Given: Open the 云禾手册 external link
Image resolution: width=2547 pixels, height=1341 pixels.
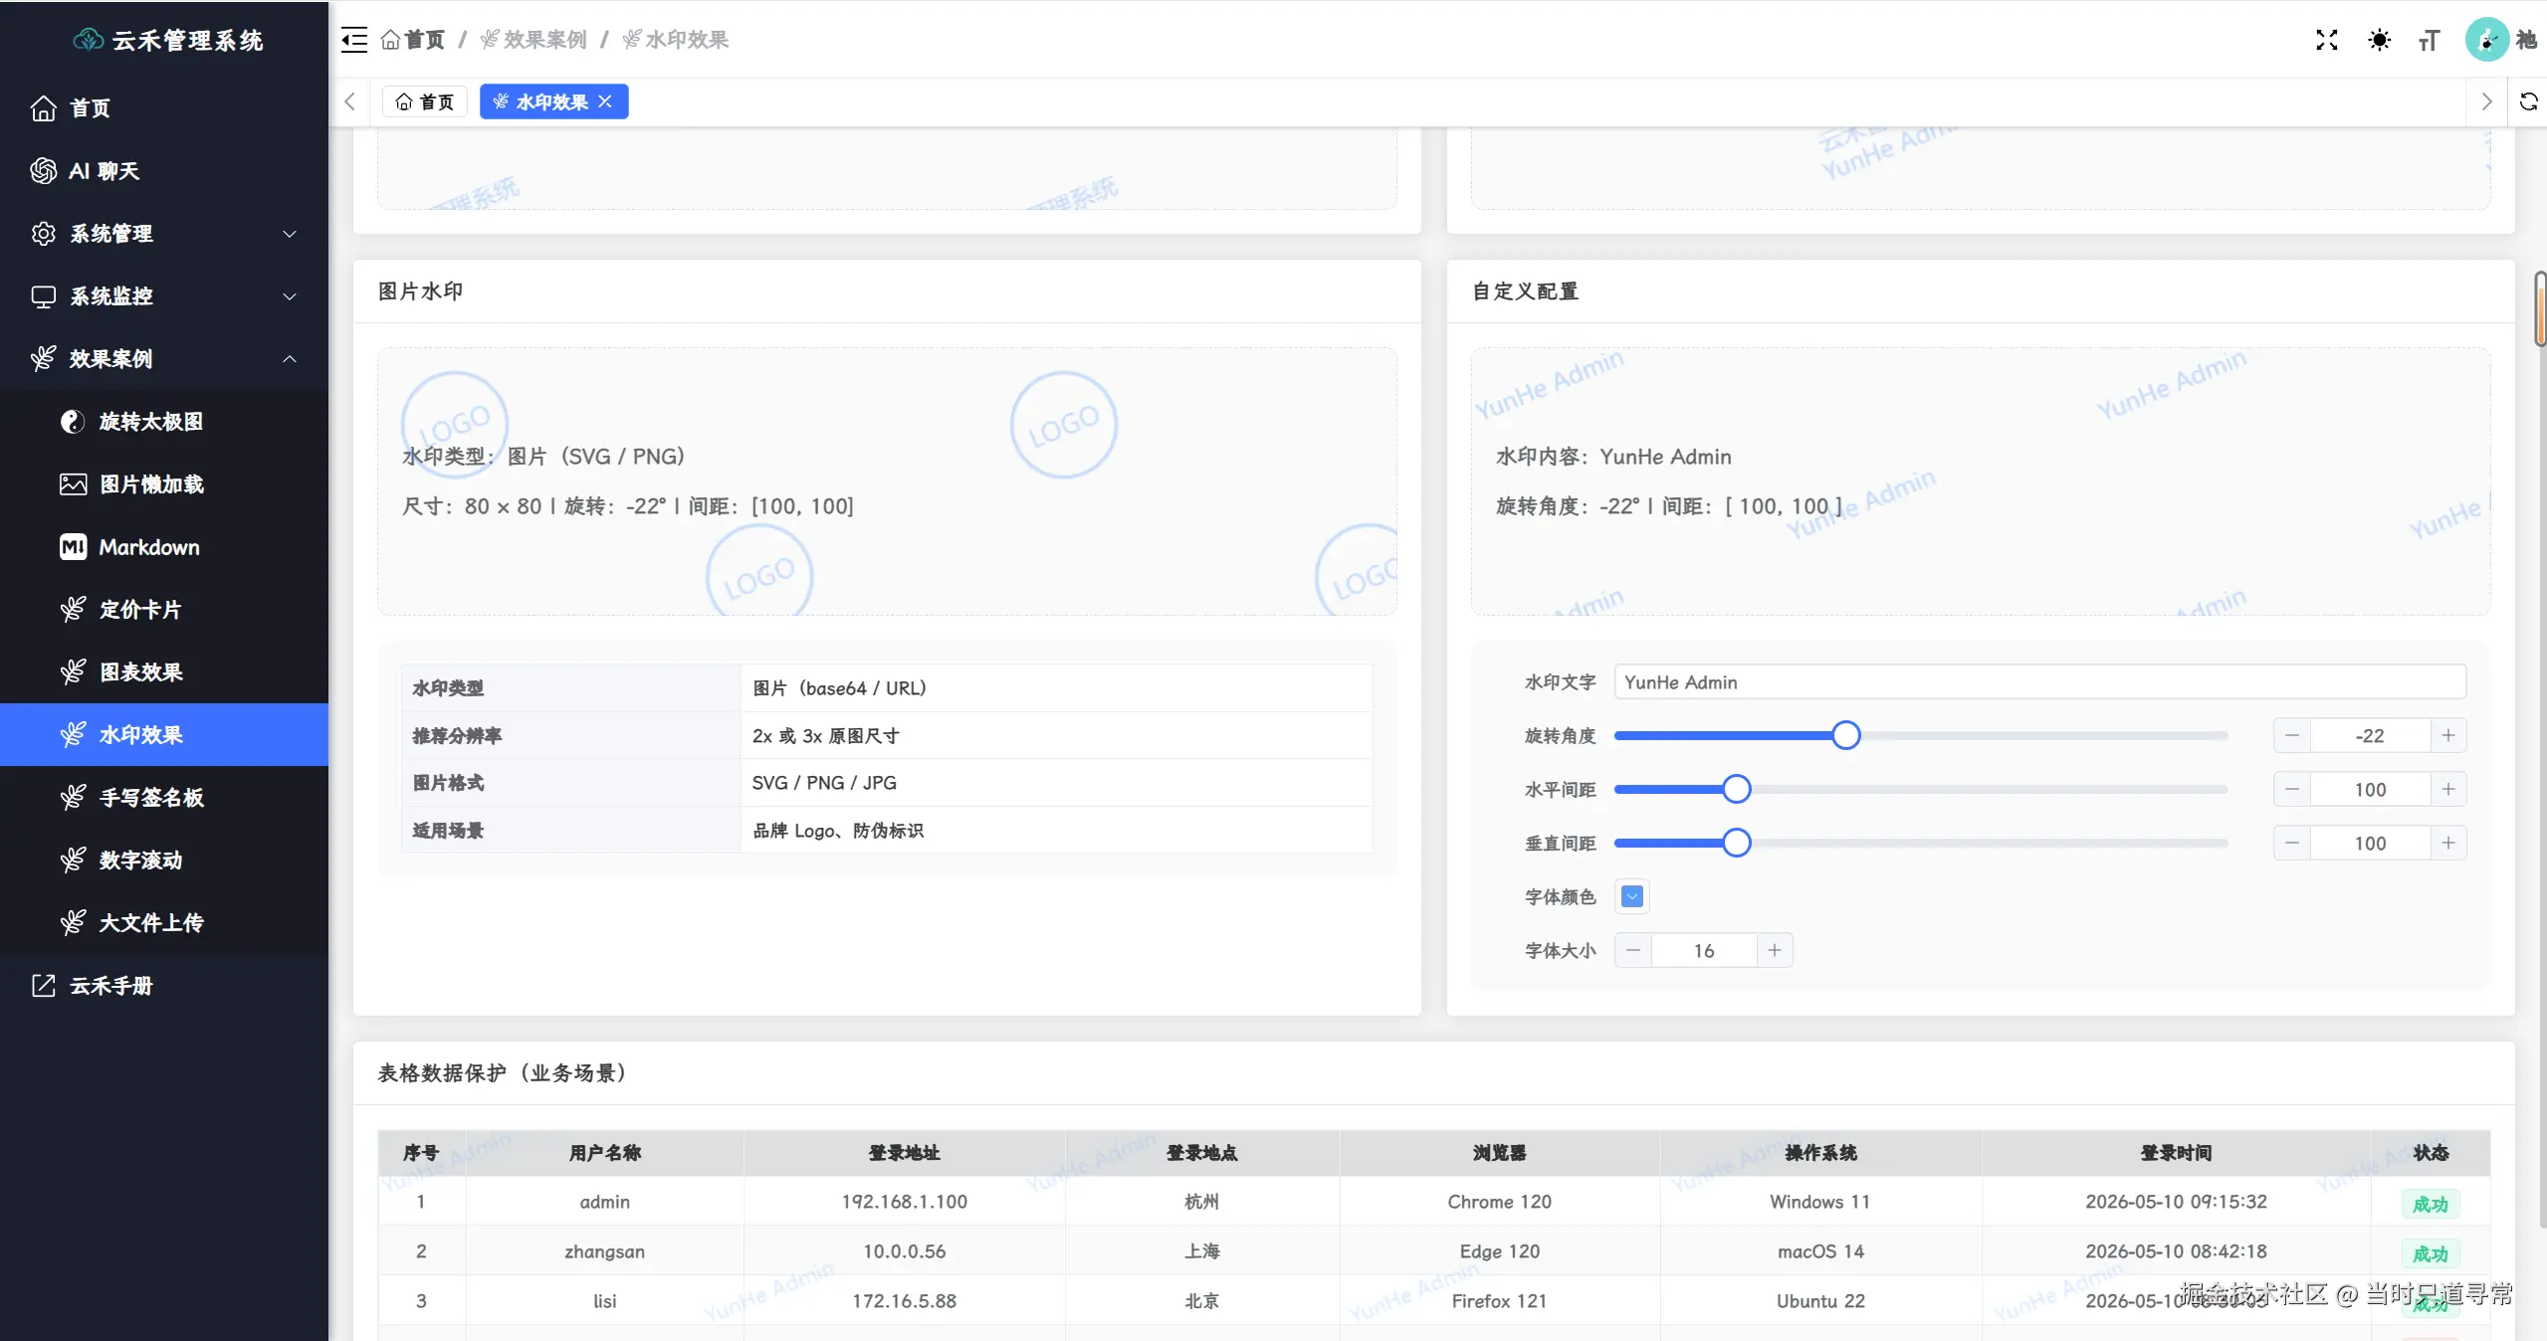Looking at the screenshot, I should (164, 986).
